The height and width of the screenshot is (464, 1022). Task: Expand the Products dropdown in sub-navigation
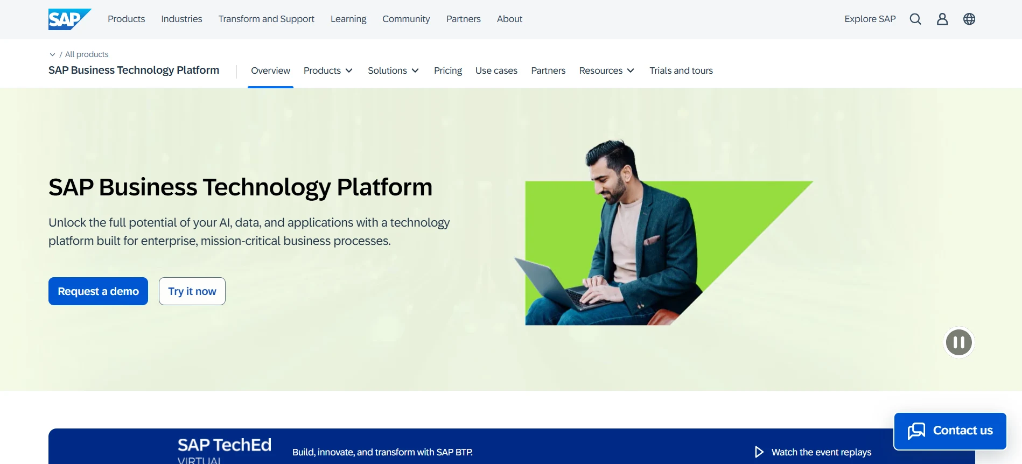pos(328,71)
